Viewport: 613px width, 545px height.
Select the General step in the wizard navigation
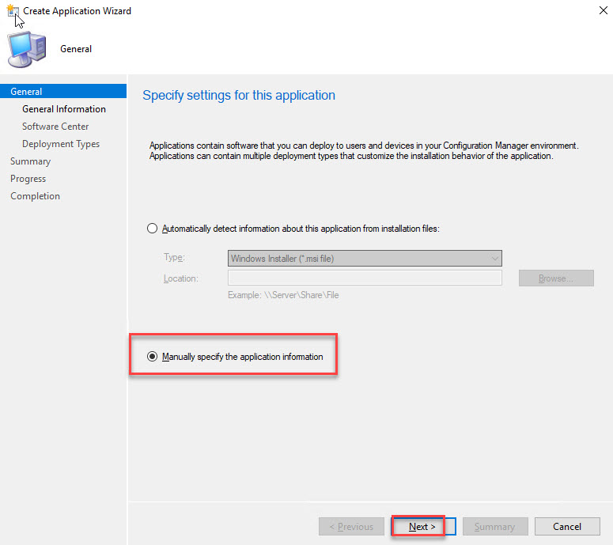click(27, 92)
